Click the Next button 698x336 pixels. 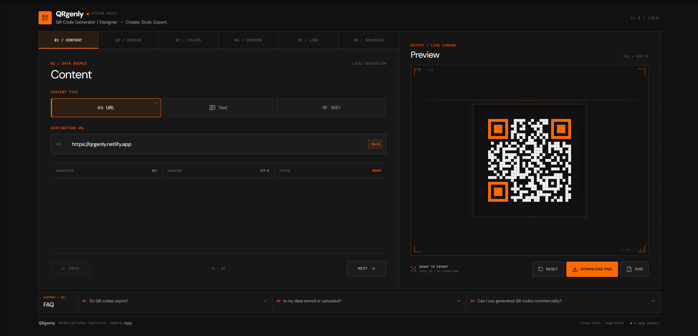367,269
